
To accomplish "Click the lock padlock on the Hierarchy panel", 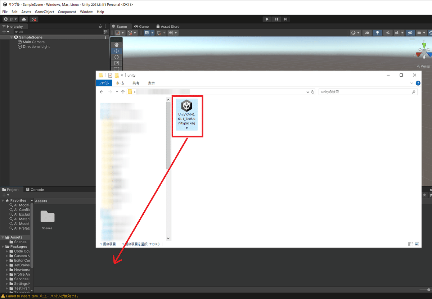I will 100,26.
